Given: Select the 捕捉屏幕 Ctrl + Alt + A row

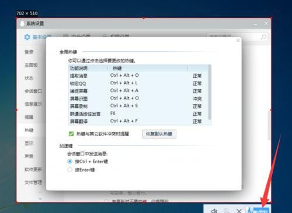Looking at the screenshot, I should click(x=139, y=91).
